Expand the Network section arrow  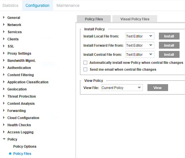point(4,25)
